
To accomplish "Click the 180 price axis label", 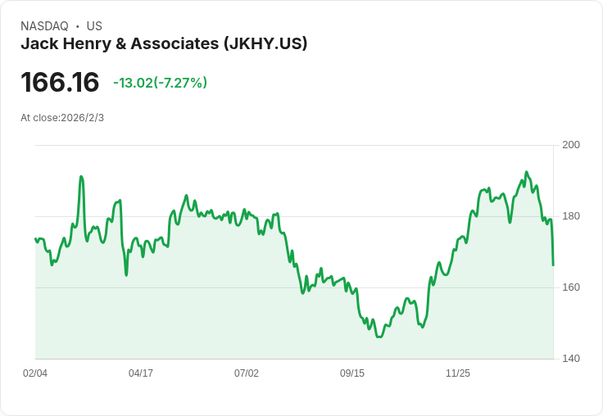I will (x=571, y=216).
